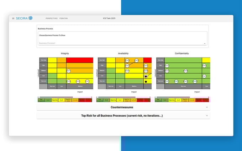Click the leftmost Very Low risk marker in Integrity
The height and width of the screenshot is (151, 242).
click(68, 81)
